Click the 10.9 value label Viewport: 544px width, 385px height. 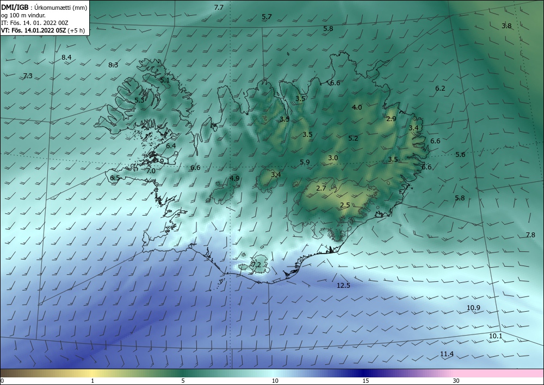(x=474, y=308)
